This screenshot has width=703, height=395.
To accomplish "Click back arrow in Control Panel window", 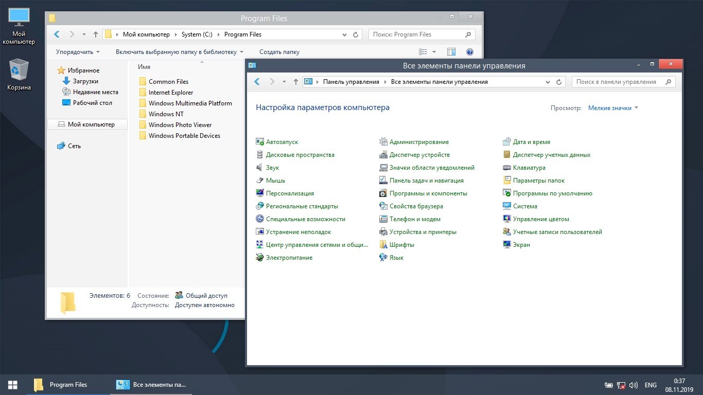I will pos(258,82).
